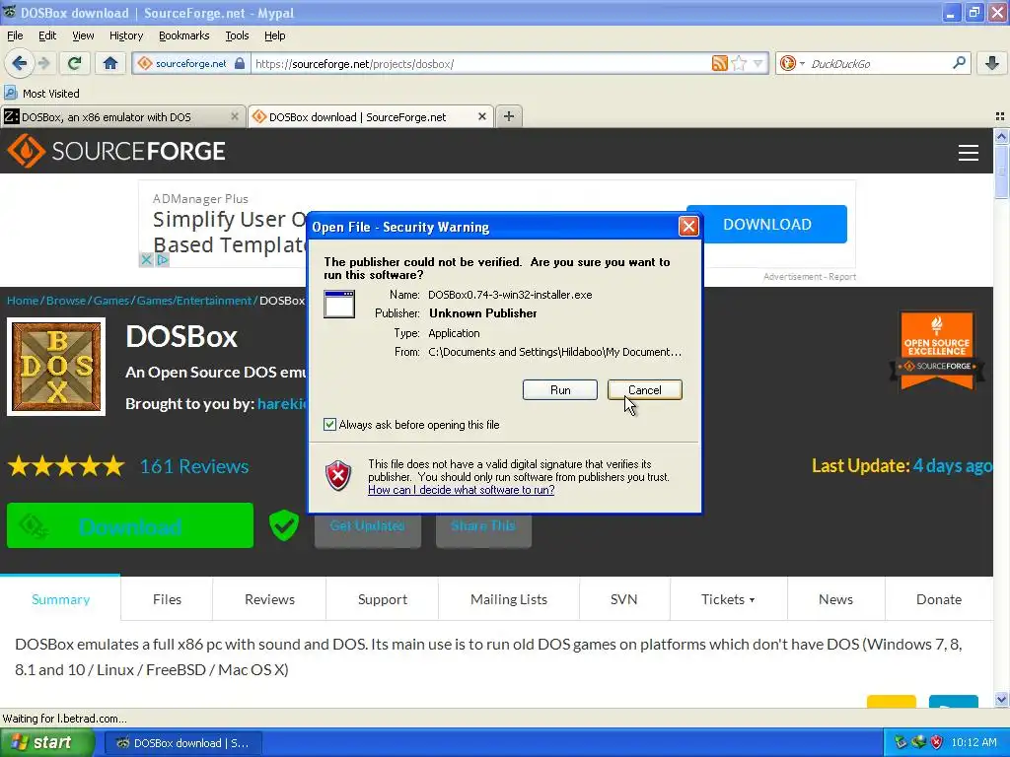This screenshot has width=1010, height=757.
Task: Reload the page with the refresh icon
Action: click(x=75, y=63)
